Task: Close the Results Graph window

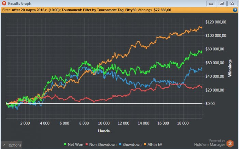Action: coord(232,3)
